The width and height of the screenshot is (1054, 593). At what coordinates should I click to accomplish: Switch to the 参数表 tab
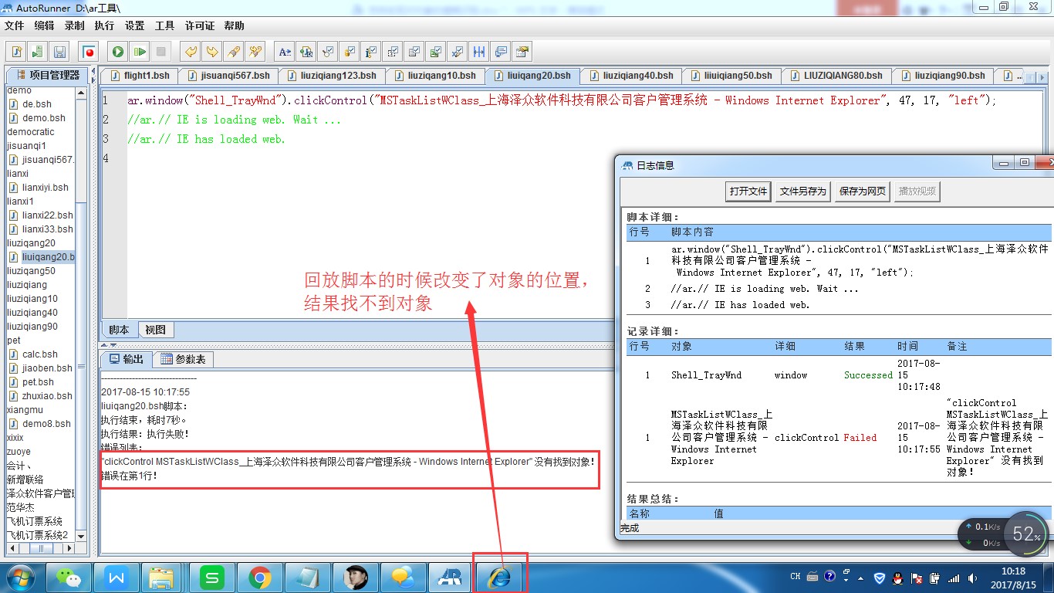pyautogui.click(x=184, y=359)
